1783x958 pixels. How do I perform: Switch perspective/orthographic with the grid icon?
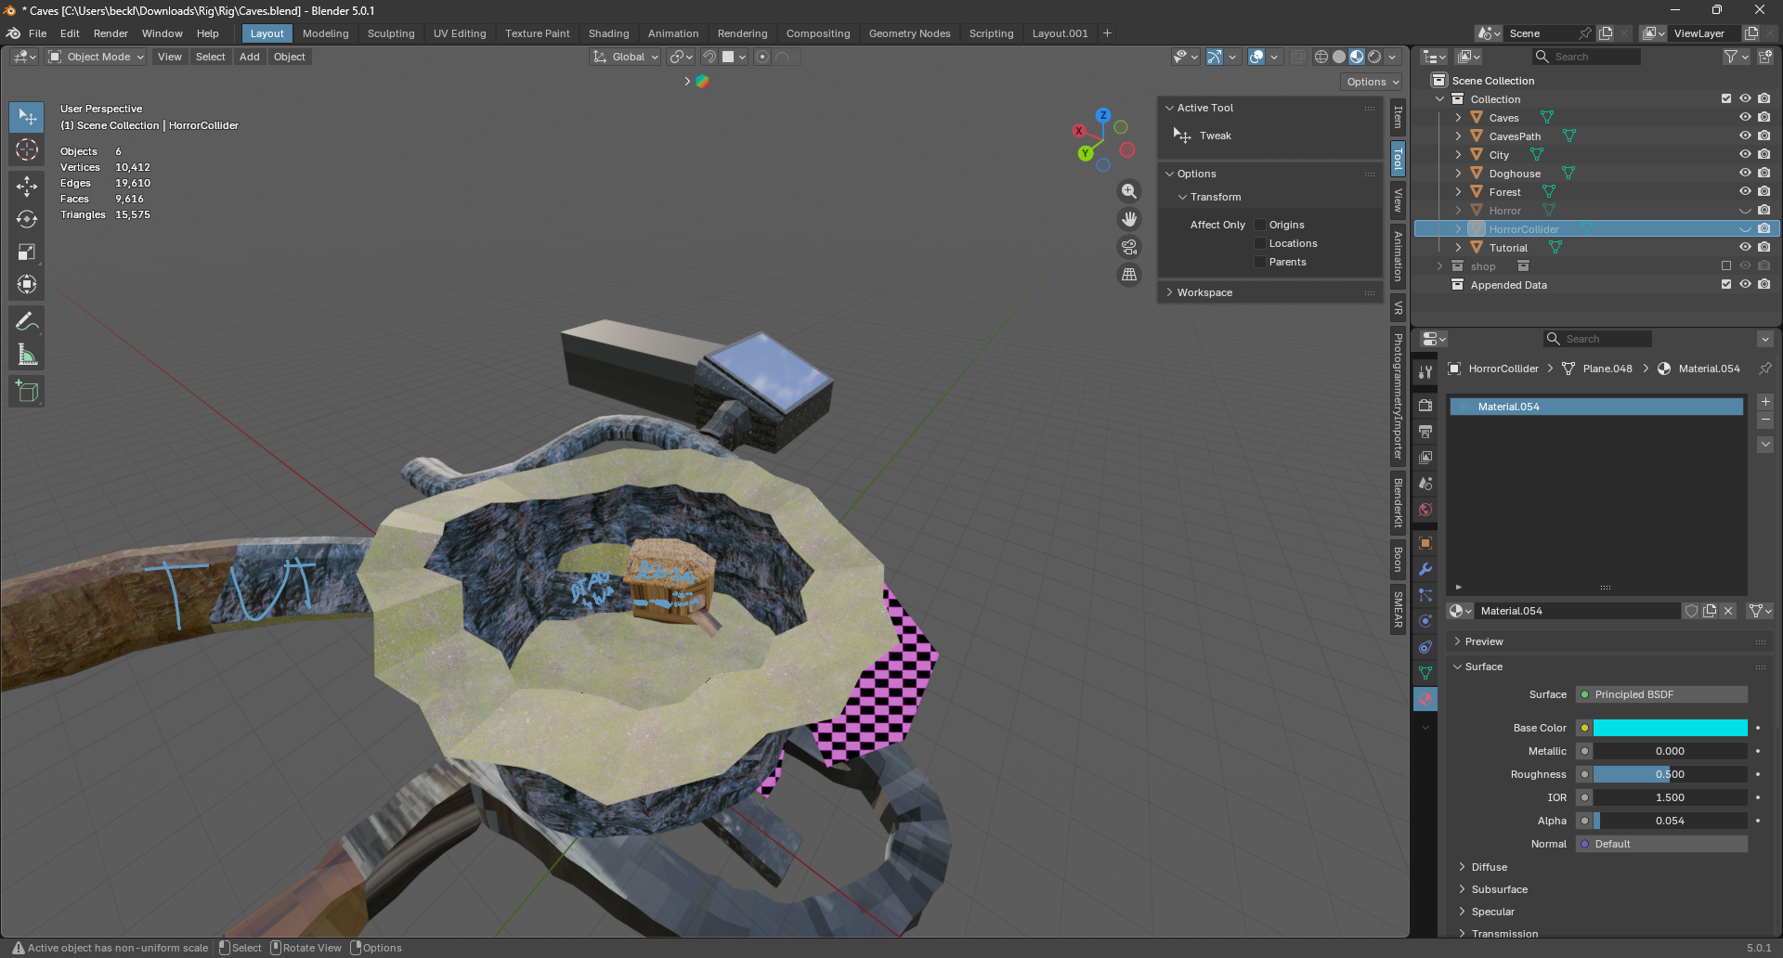point(1129,275)
